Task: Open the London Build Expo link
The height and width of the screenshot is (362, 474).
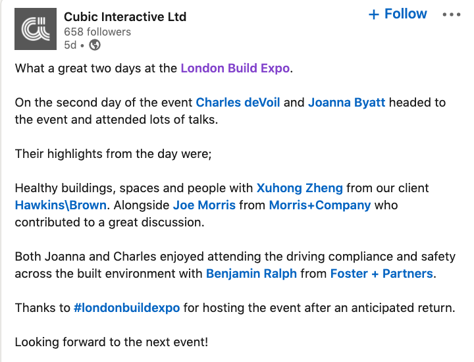Action: tap(235, 68)
